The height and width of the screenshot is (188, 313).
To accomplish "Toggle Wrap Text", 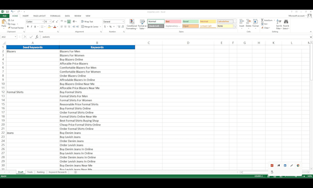I will coord(87,22).
